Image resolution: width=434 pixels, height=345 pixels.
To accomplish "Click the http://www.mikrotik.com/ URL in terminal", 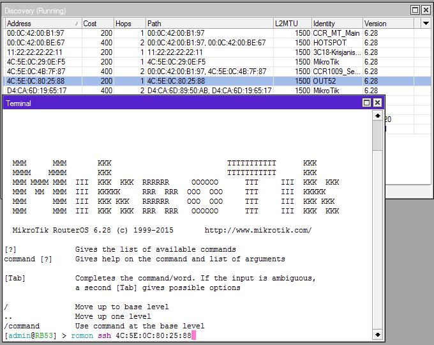I will [258, 230].
